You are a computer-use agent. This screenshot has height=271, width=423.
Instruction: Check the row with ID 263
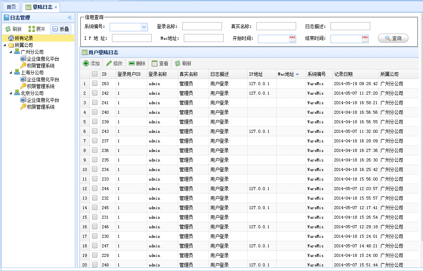tap(95, 84)
